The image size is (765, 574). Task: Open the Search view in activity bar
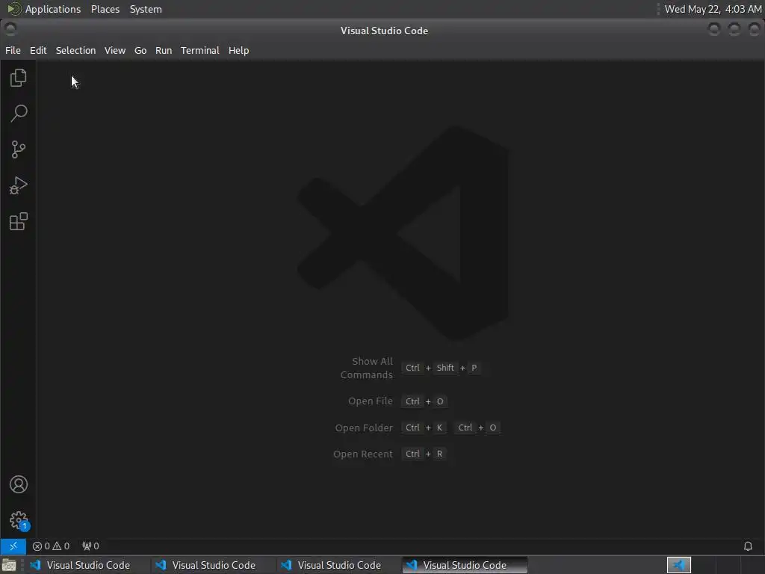(19, 114)
